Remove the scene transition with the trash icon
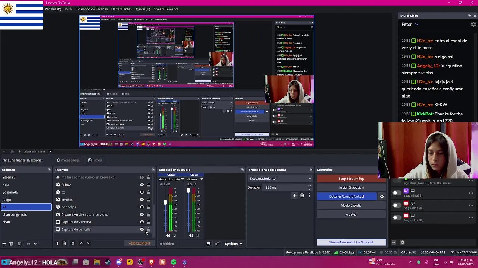Image resolution: width=478 pixels, height=268 pixels. [302, 195]
